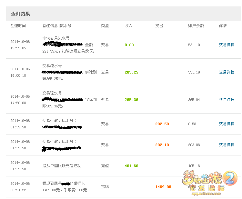Click the 充值 type cell
242x199 pixels.
point(105,166)
